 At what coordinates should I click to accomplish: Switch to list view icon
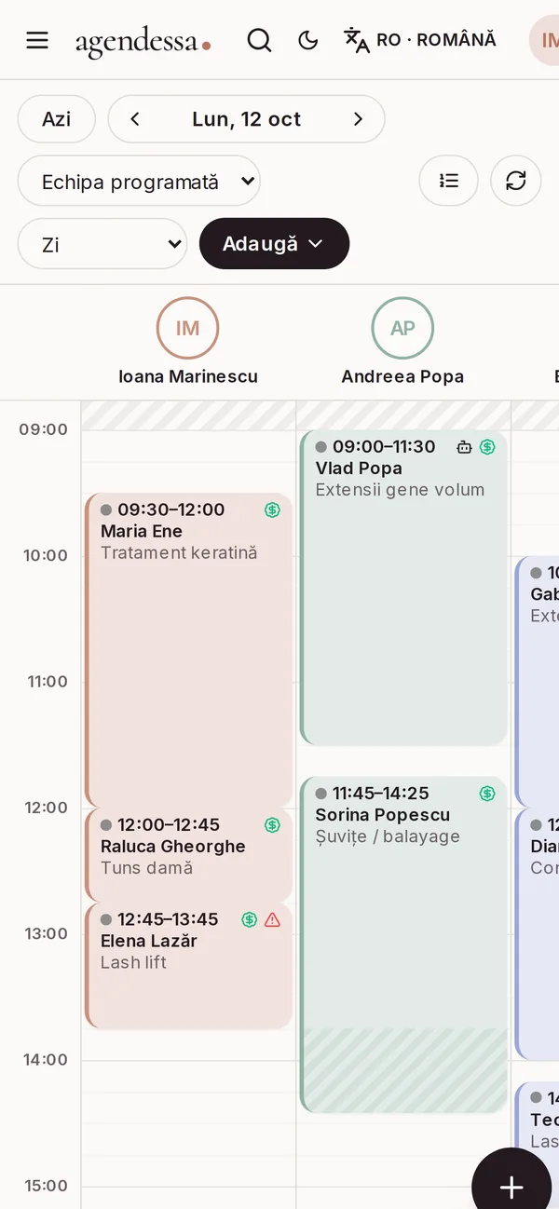pos(449,181)
